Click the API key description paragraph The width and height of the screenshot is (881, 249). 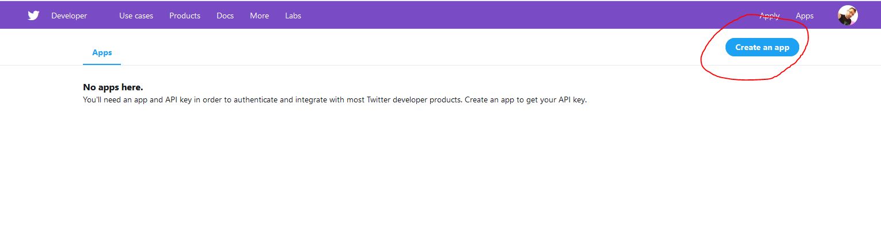click(x=335, y=99)
